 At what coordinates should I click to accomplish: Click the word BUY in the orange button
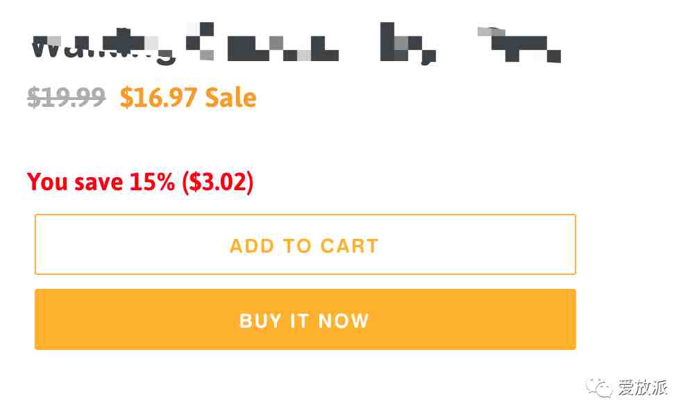pos(260,321)
